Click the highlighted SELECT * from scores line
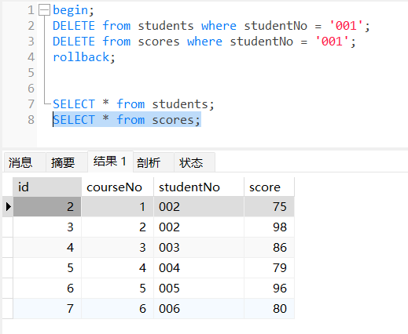The width and height of the screenshot is (408, 334). [127, 120]
